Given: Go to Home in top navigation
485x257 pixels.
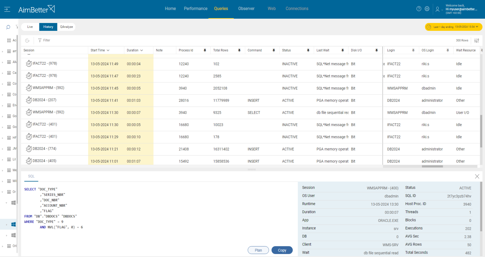Looking at the screenshot, I should pos(170,9).
